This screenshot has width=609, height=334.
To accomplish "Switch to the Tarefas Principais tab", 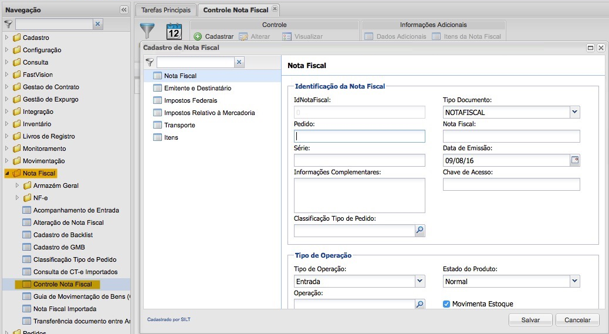I will (166, 10).
